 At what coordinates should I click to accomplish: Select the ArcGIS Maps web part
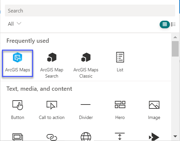coord(18,63)
